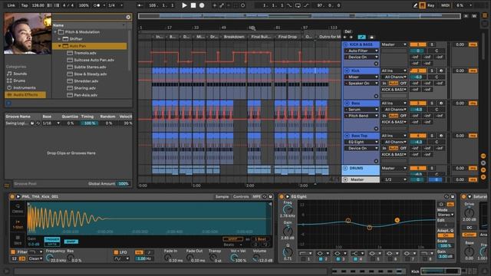Adjust groove Timing 100% value
Viewport: 491px width, 276px height.
click(89, 123)
